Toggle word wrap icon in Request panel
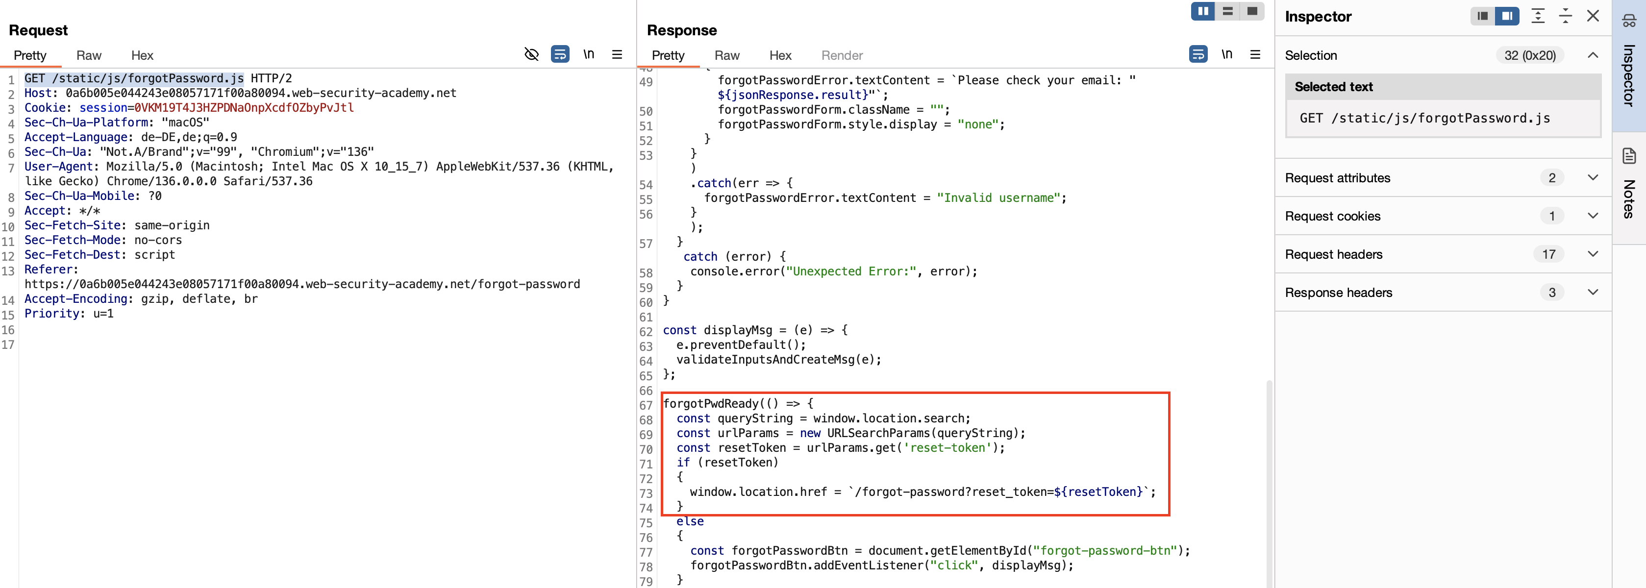Viewport: 1646px width, 588px height. [x=560, y=54]
